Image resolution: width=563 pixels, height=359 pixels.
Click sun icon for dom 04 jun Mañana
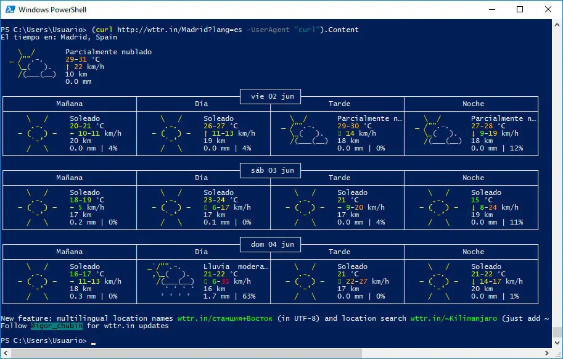tap(38, 281)
